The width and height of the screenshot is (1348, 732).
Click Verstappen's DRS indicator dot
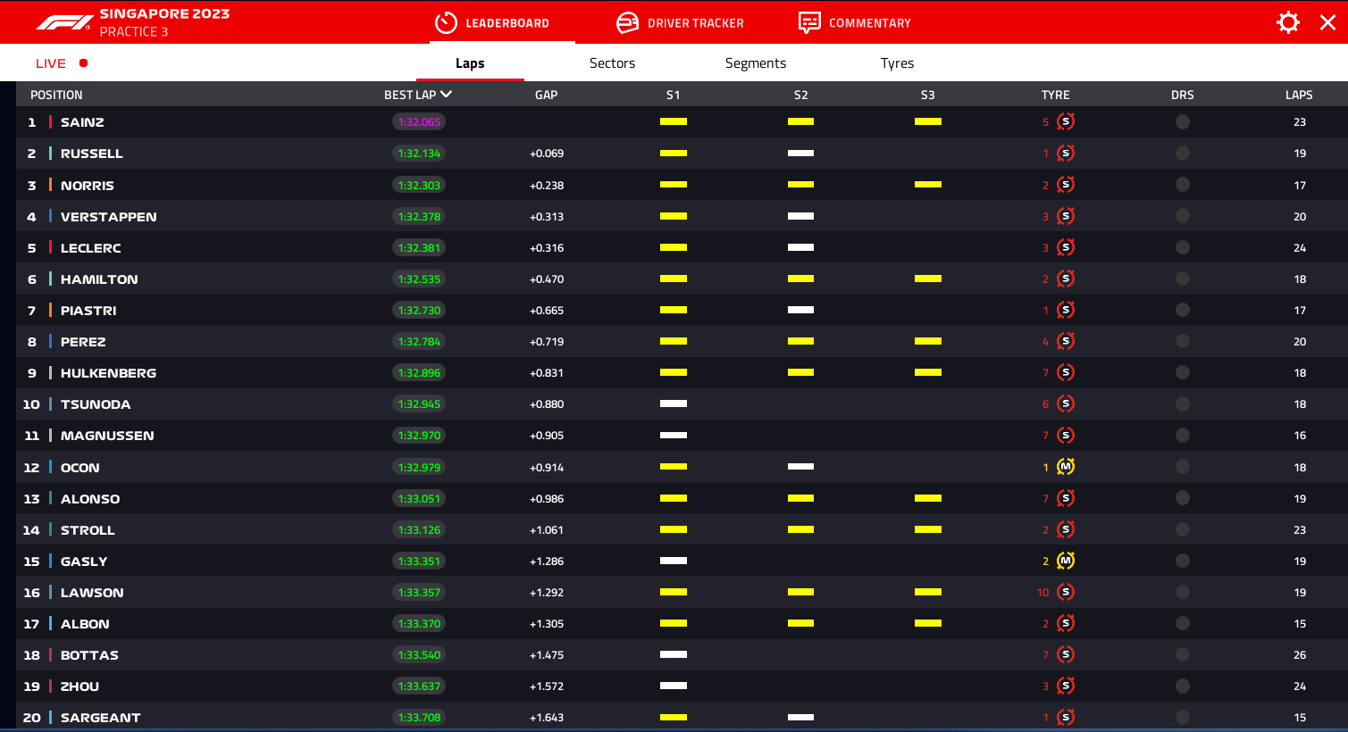[x=1183, y=216]
